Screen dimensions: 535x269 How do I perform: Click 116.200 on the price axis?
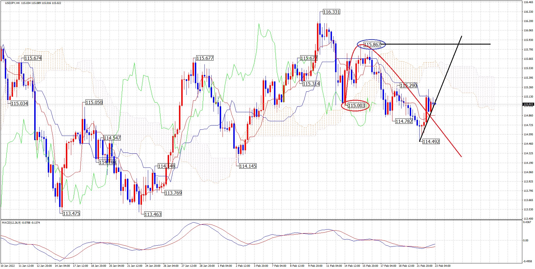tap(528, 21)
